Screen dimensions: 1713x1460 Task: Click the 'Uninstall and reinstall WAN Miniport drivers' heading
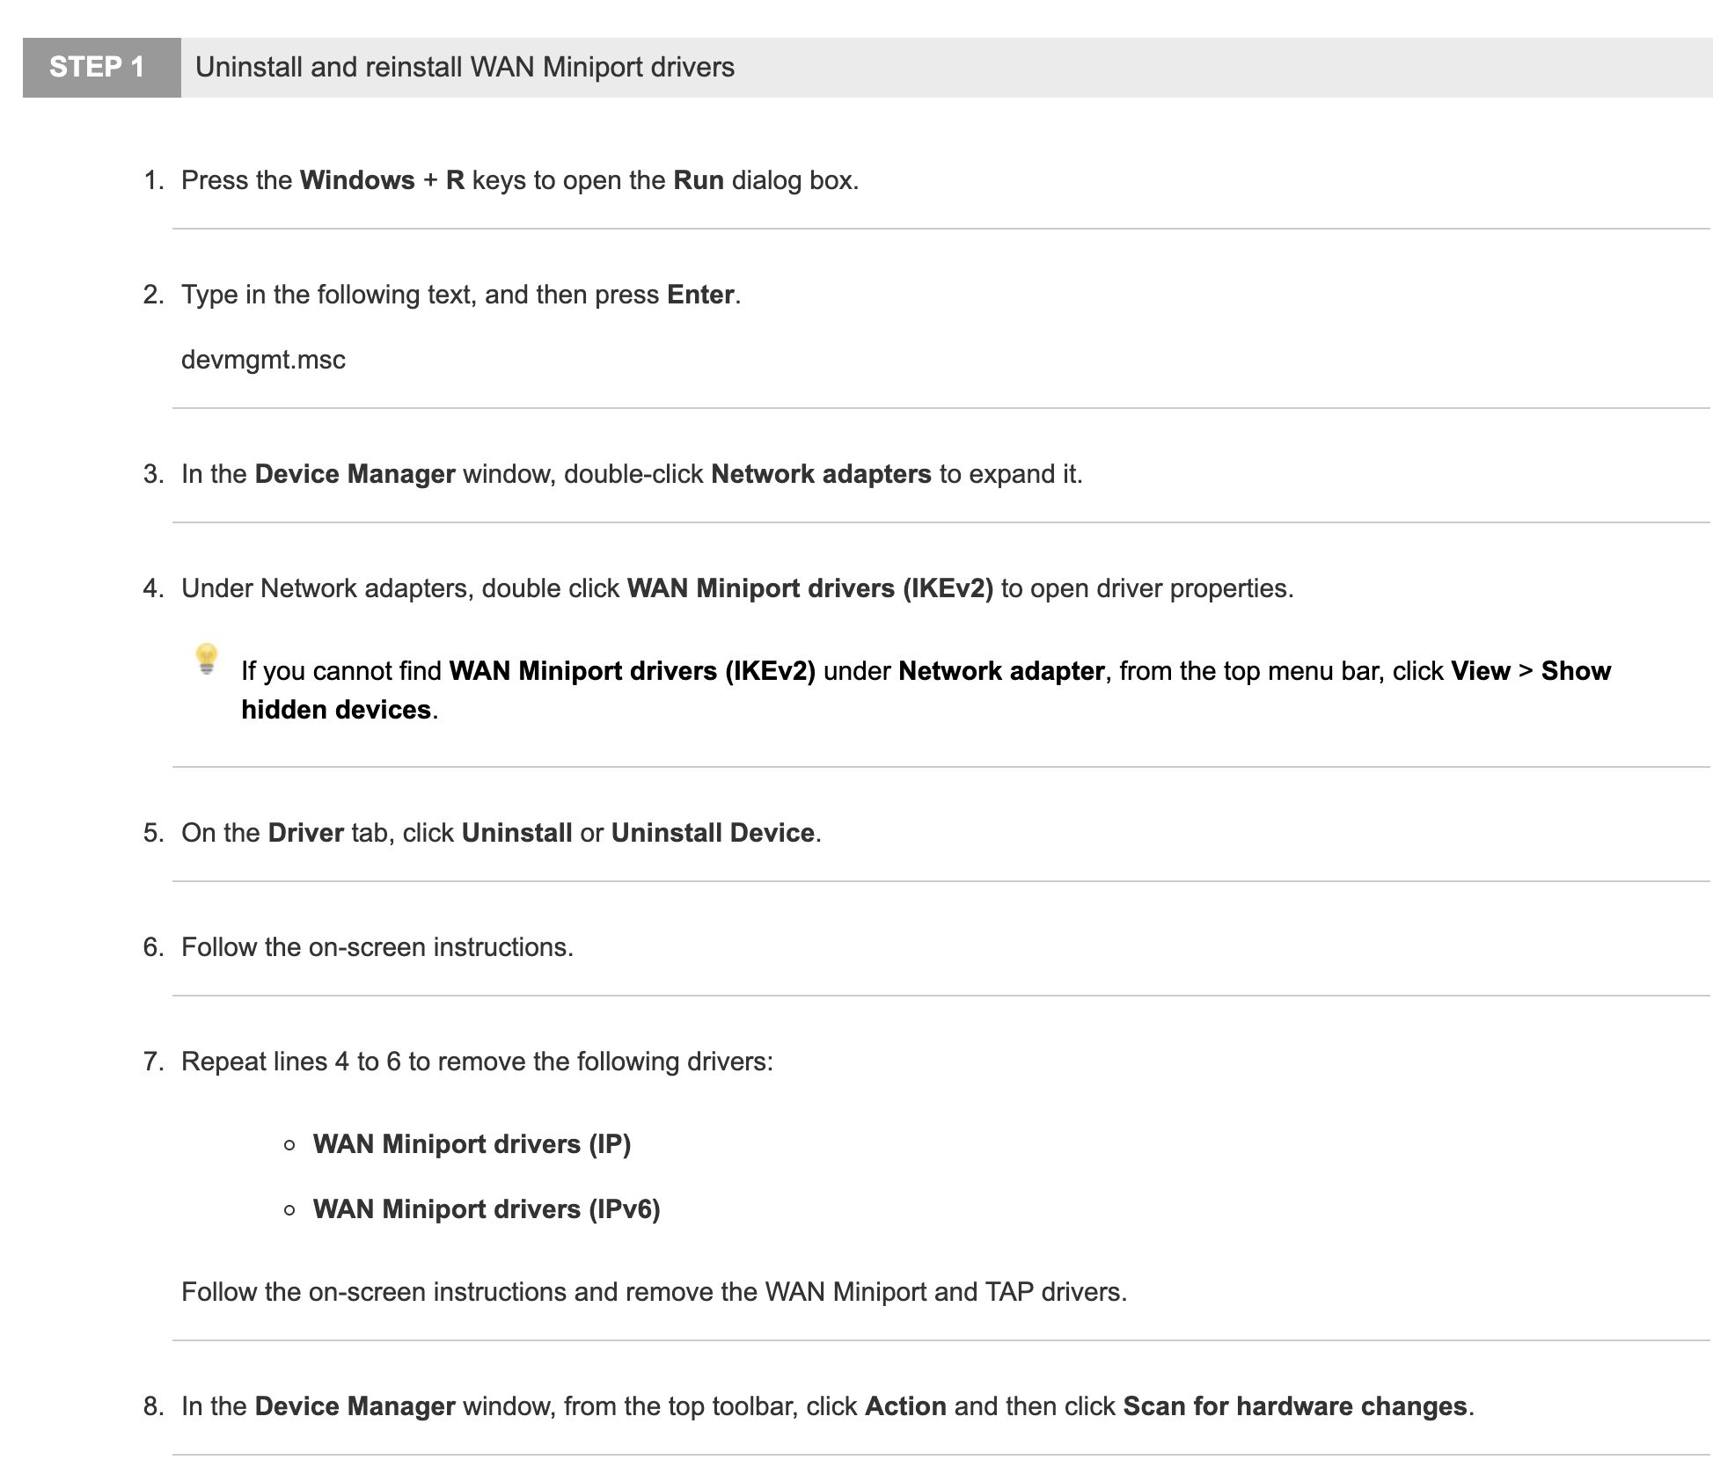(465, 67)
